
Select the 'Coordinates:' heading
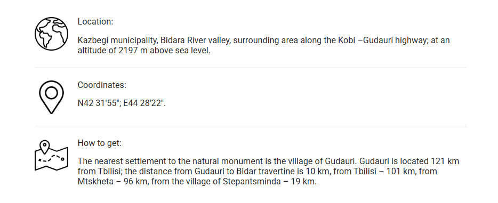click(x=102, y=85)
